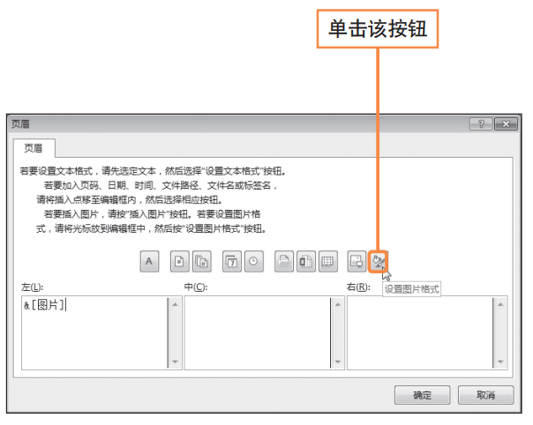Viewport: 533px width, 425px height.
Task: Insert page number using toolbar icon
Action: coord(179,261)
